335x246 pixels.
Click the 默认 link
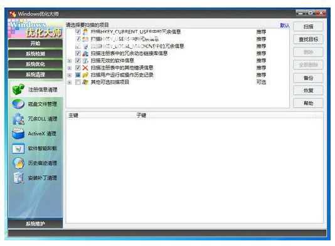[x=285, y=26]
